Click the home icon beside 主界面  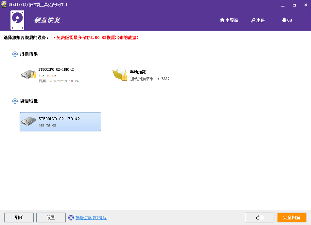222,20
